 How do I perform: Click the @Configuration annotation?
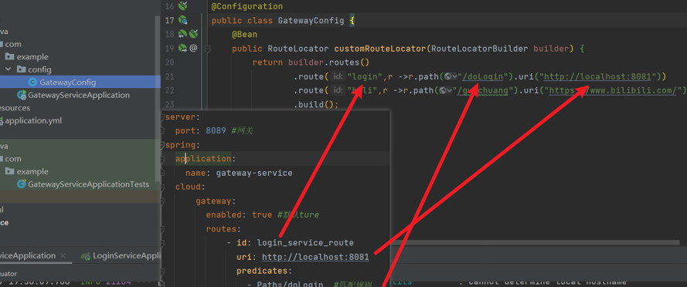point(247,7)
